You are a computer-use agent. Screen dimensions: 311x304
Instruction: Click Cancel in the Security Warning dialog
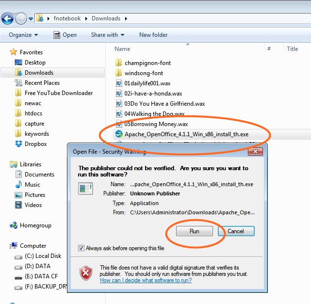click(x=236, y=231)
